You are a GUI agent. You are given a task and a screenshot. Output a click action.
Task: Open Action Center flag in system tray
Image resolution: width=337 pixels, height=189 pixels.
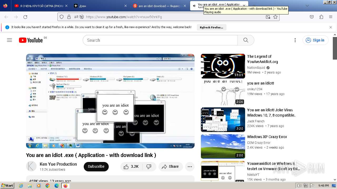tap(312, 186)
